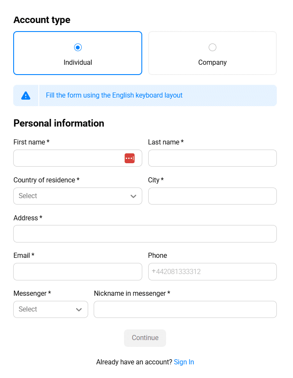Click the warning triangle icon in notice
The width and height of the screenshot is (293, 378).
coord(26,95)
